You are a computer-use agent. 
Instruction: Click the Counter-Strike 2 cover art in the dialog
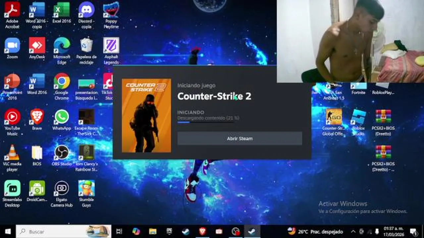coord(146,116)
